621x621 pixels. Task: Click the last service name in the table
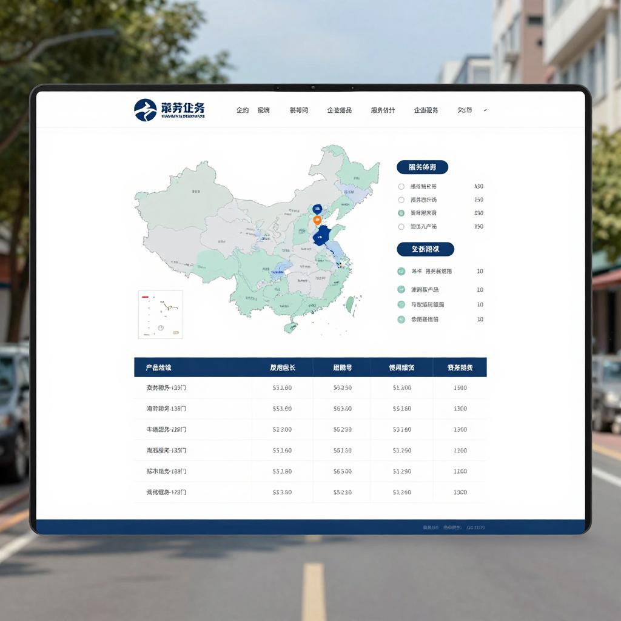coord(166,492)
